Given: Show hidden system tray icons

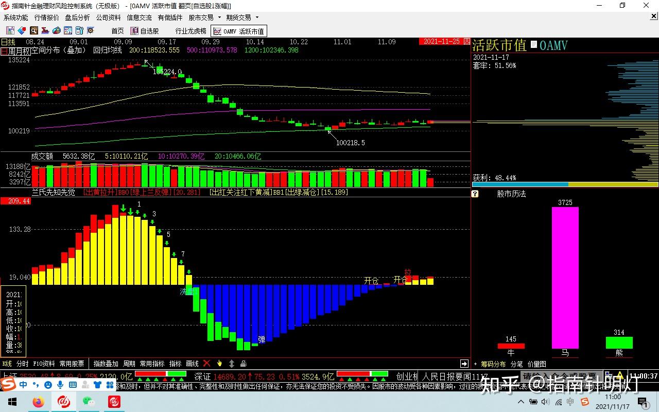Looking at the screenshot, I should tap(521, 402).
